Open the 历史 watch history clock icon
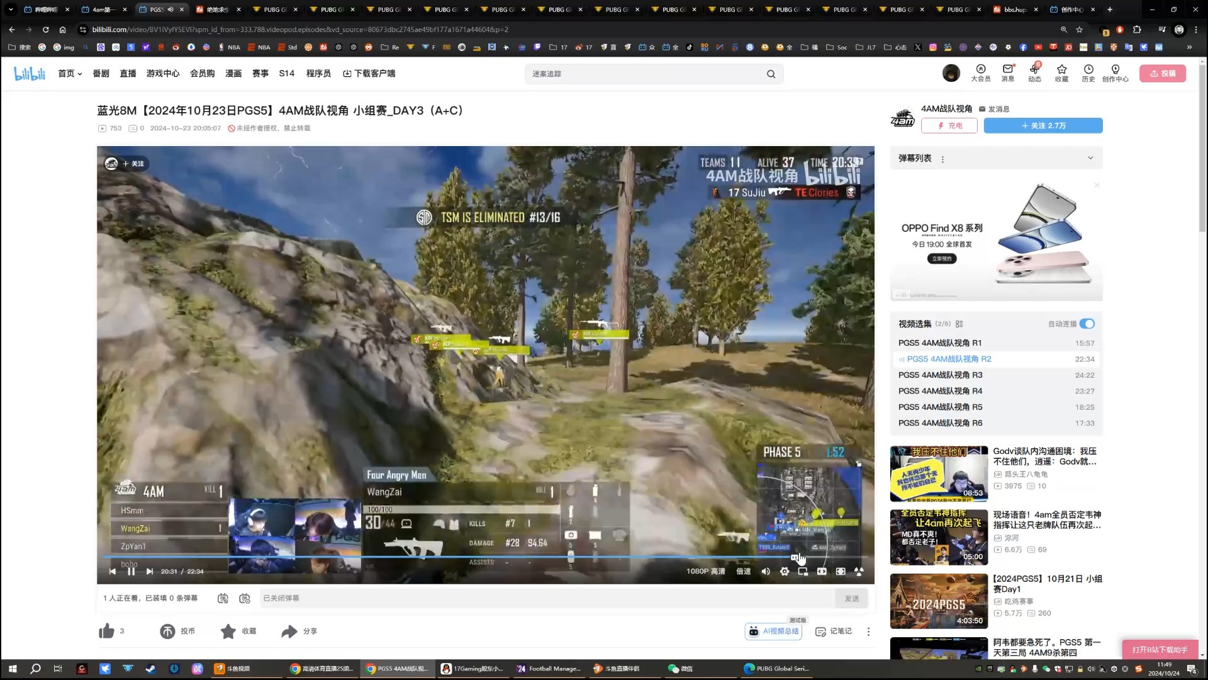The height and width of the screenshot is (680, 1208). [x=1088, y=73]
